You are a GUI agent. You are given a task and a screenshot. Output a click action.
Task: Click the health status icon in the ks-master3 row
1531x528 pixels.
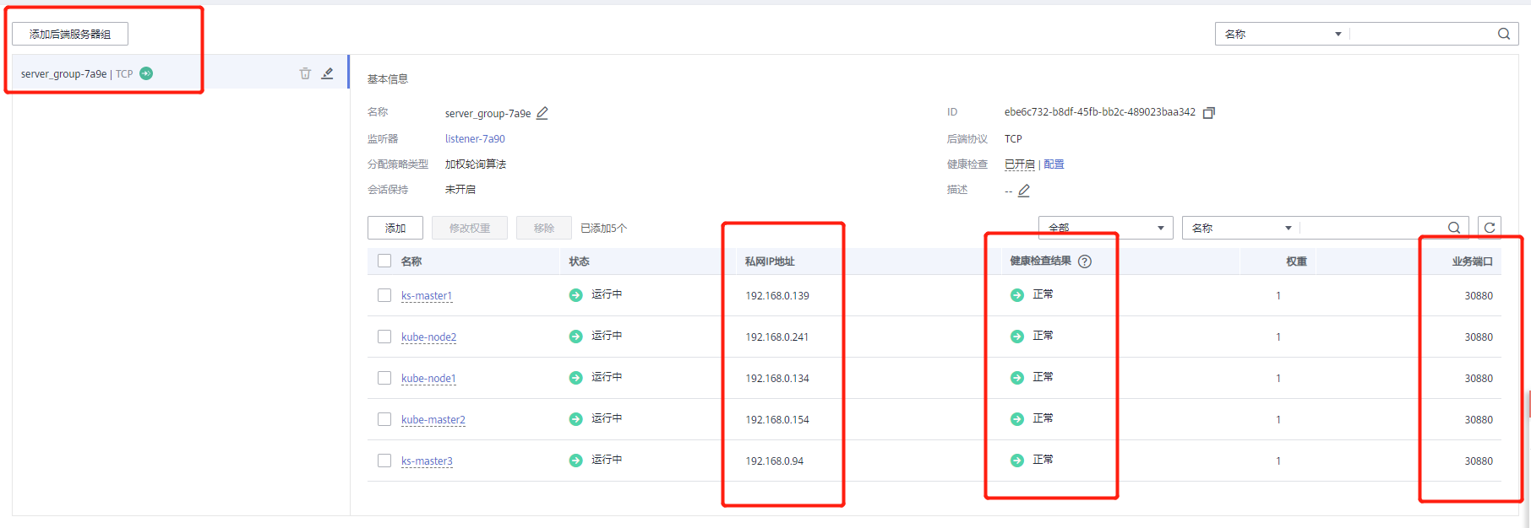click(1017, 461)
